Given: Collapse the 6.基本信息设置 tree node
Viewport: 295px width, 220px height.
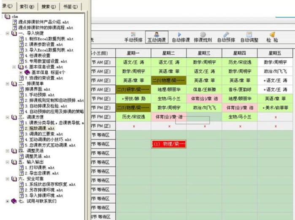Looking at the screenshot, I should [14, 67].
